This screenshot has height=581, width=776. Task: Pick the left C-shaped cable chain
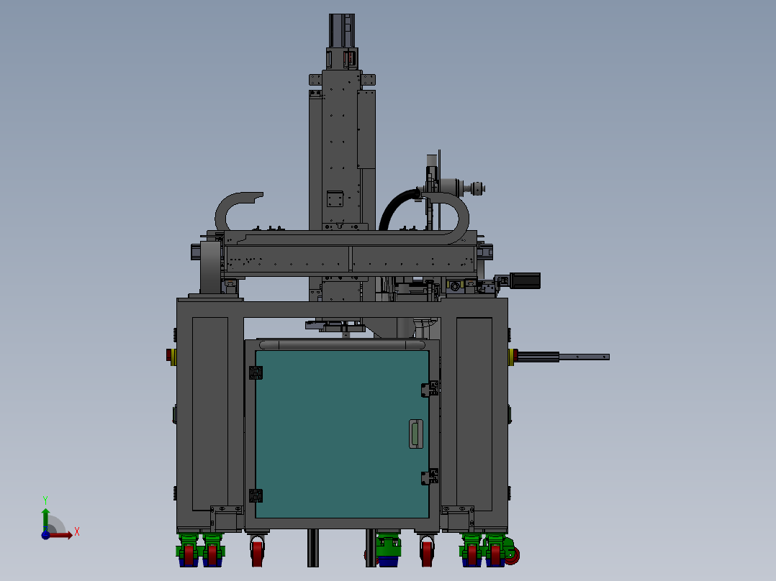[x=238, y=211]
